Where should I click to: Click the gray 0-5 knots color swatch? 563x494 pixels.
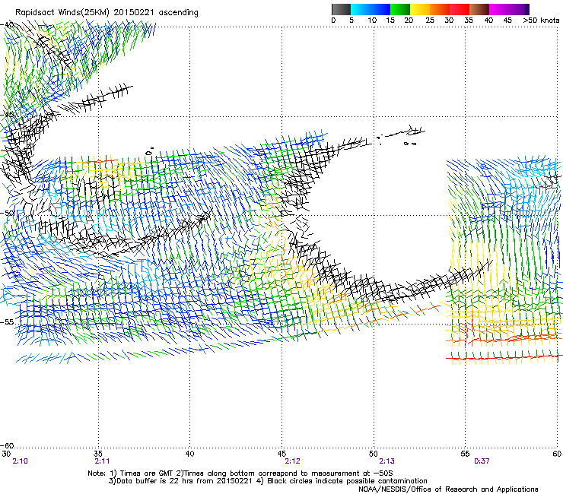pos(341,9)
